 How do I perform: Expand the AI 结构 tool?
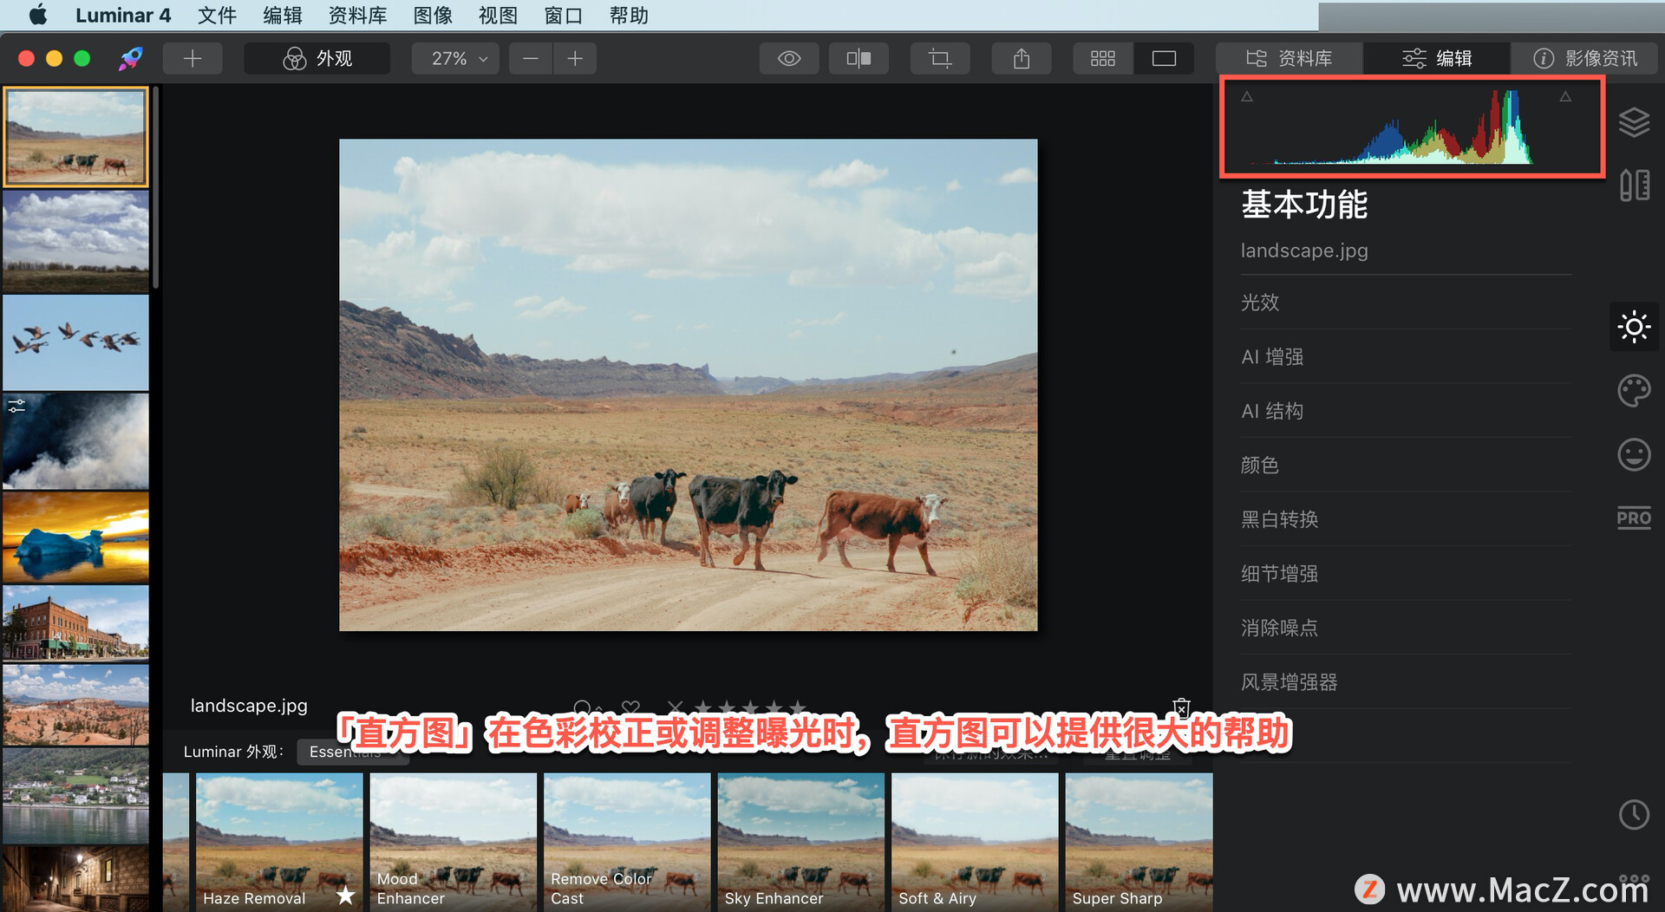tap(1406, 411)
